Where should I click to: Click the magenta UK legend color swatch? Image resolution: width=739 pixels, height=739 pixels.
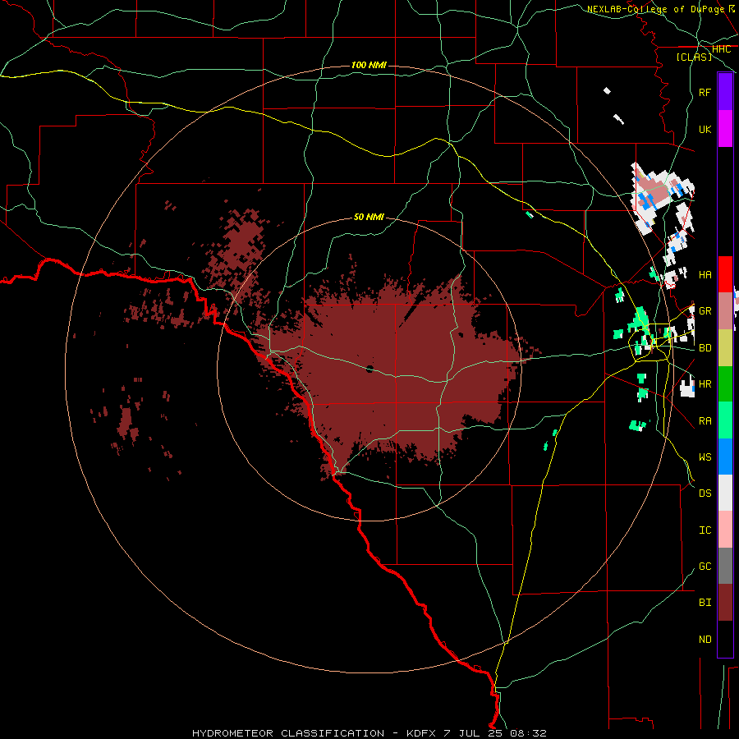click(725, 129)
